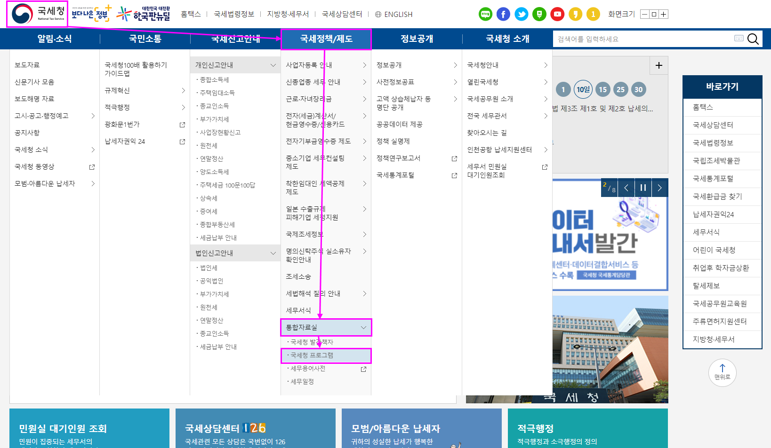Open the 한국판뉴딜 logo link

(x=144, y=14)
